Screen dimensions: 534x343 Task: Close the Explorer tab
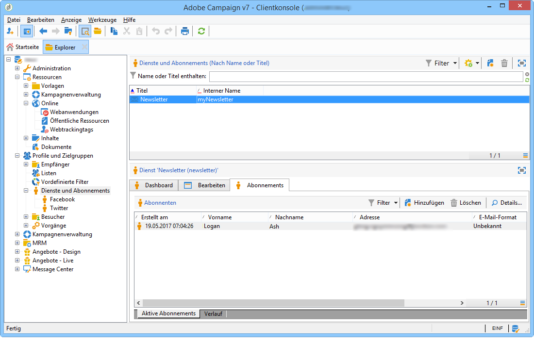(x=84, y=47)
